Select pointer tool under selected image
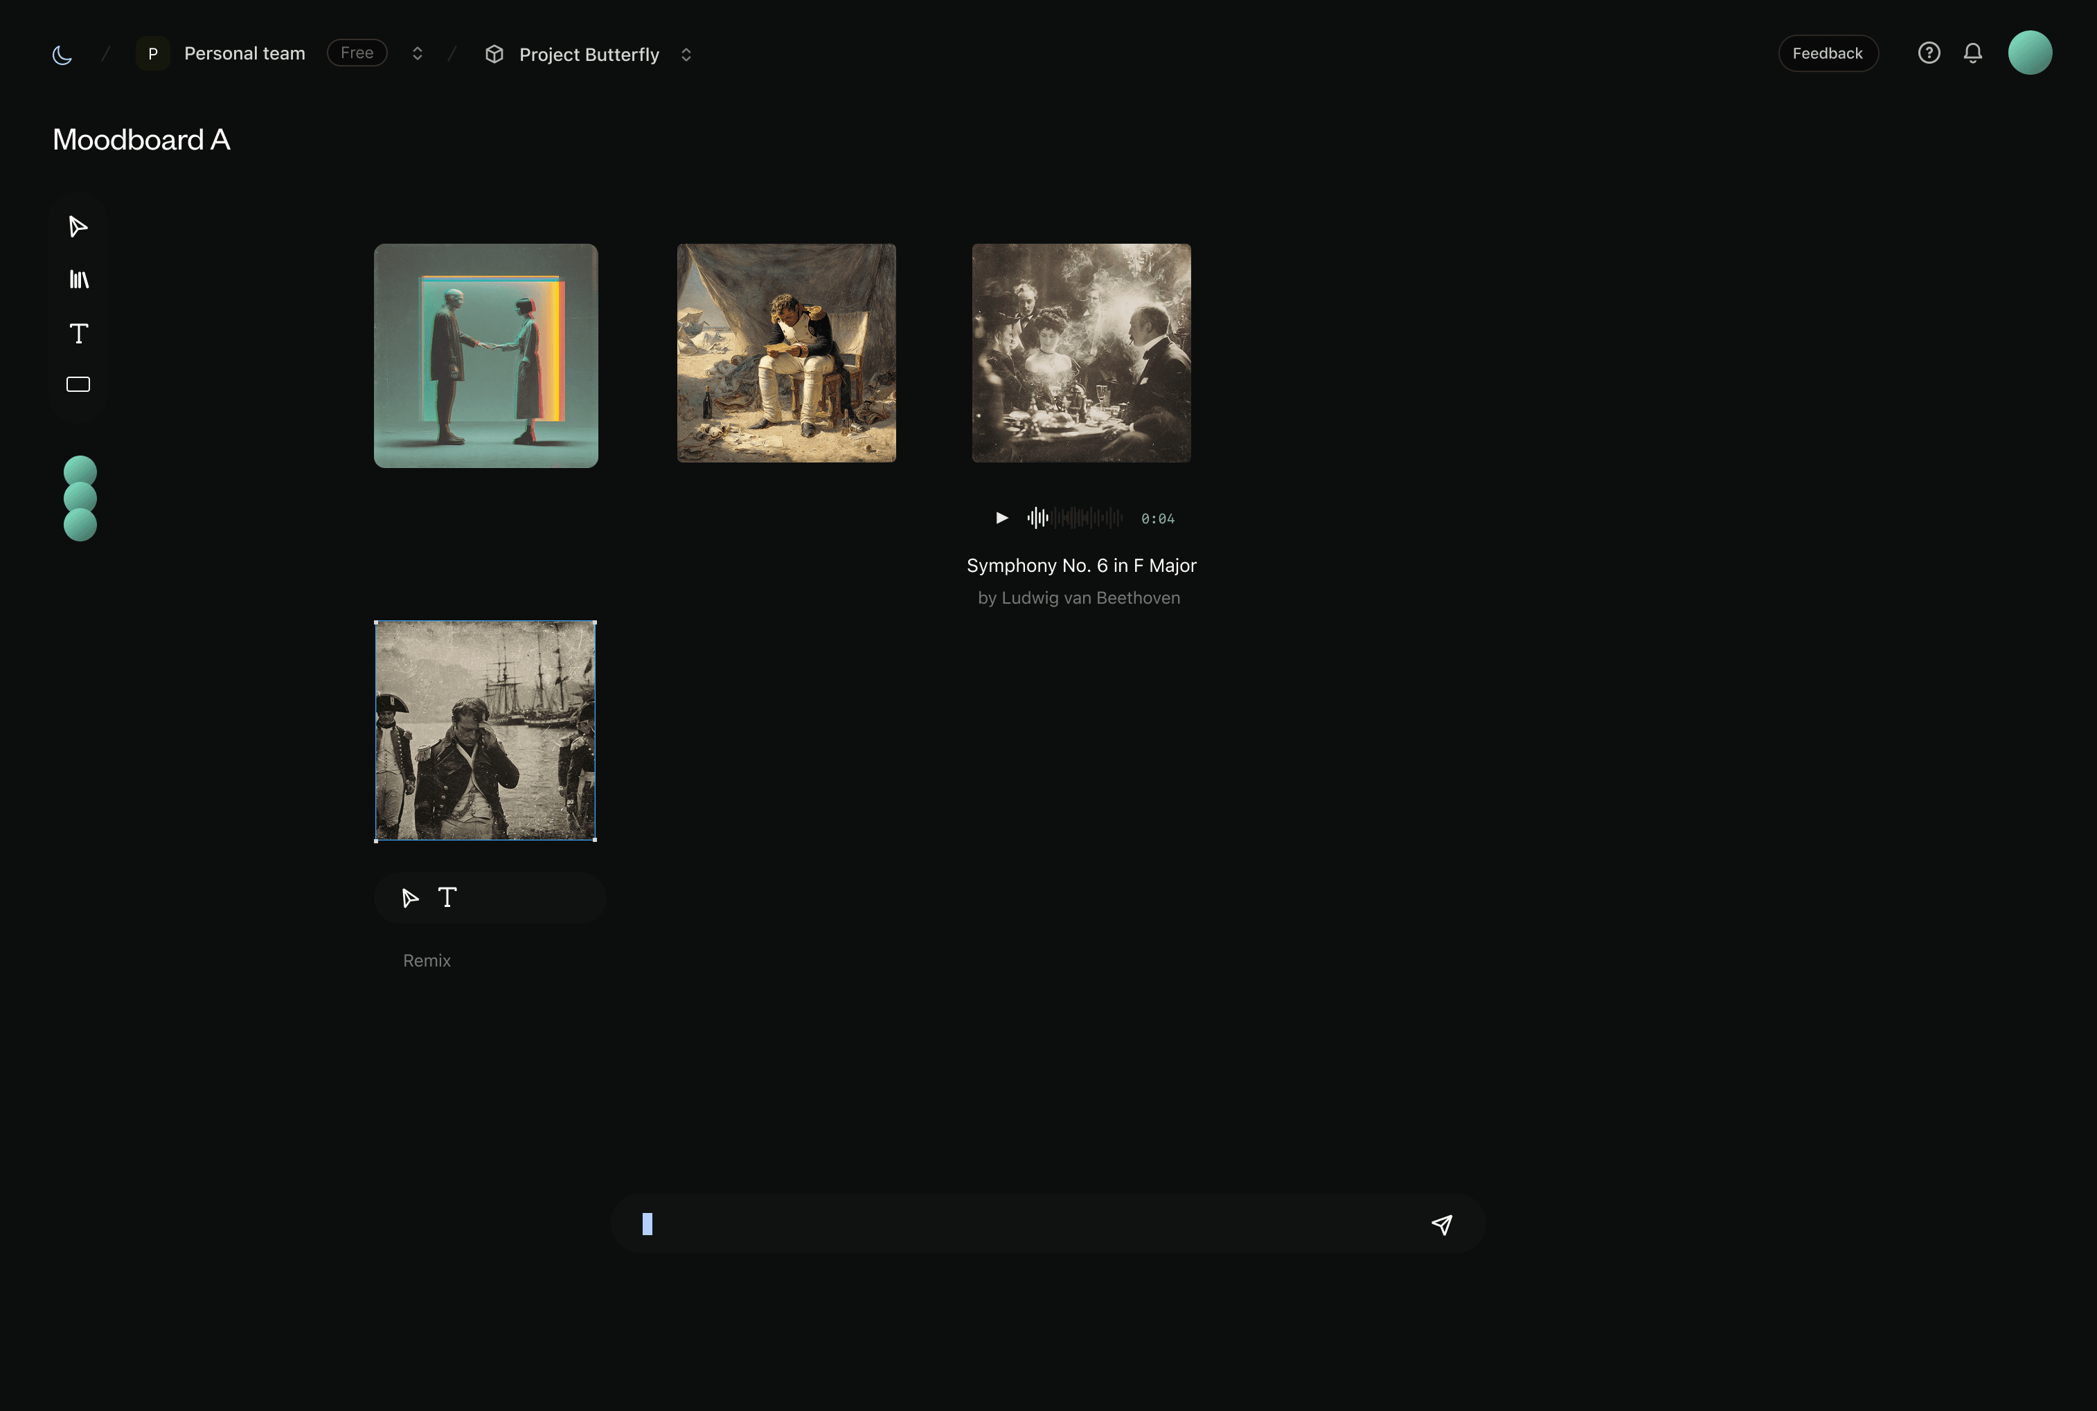Screen dimensions: 2097x1411 click(x=411, y=898)
